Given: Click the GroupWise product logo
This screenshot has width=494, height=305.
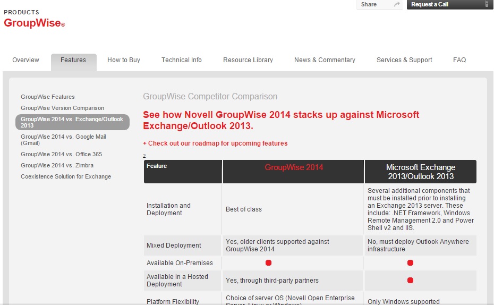Looking at the screenshot, I should [34, 23].
